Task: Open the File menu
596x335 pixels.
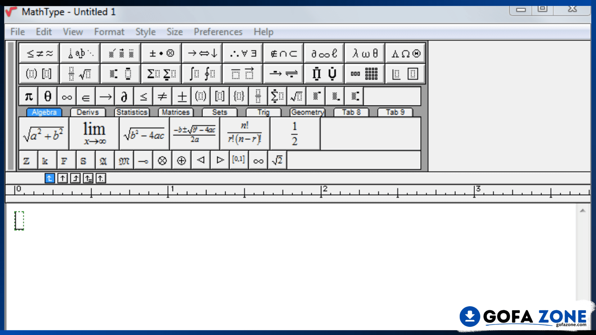Action: click(x=17, y=32)
